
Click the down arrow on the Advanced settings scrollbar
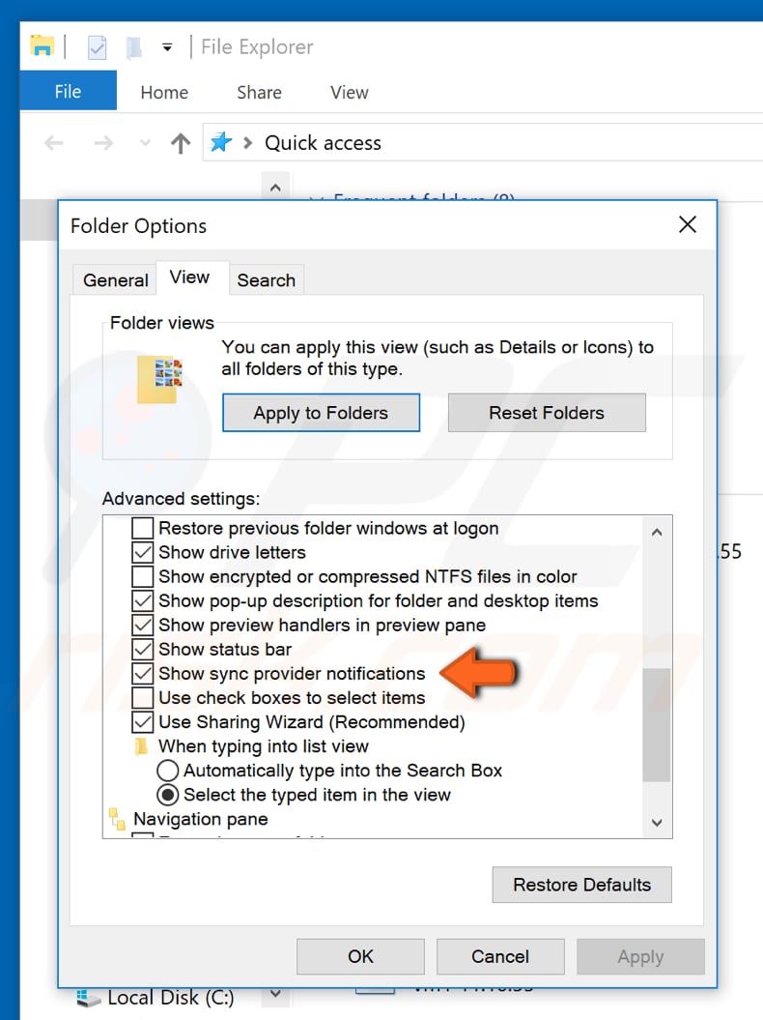click(x=657, y=822)
